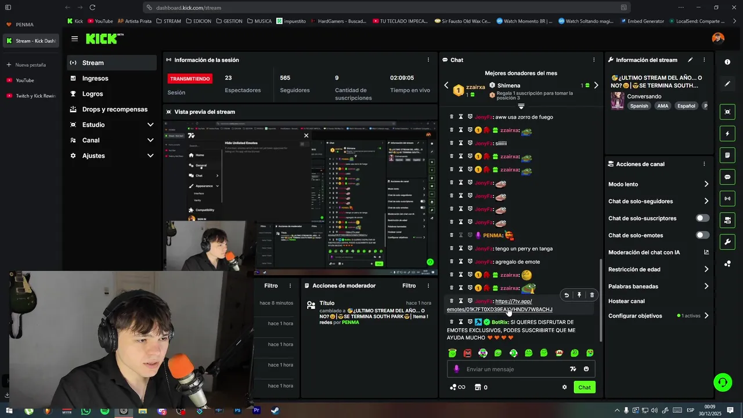Switch to the Twitch y Kick Rewind tab
The image size is (743, 418).
[x=31, y=96]
